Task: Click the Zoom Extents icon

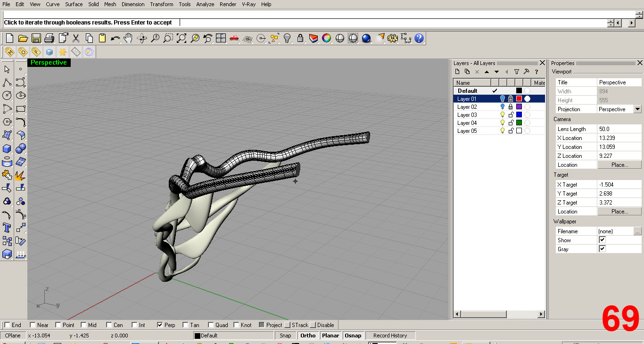Action: 182,38
